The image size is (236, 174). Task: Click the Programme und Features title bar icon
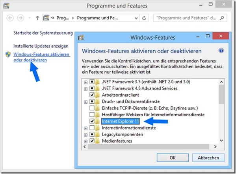coord(6,6)
